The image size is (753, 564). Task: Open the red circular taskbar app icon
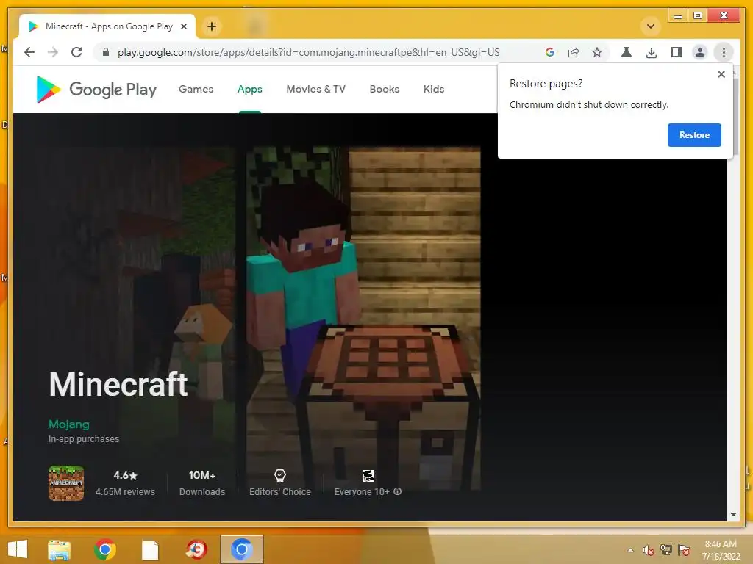click(196, 549)
